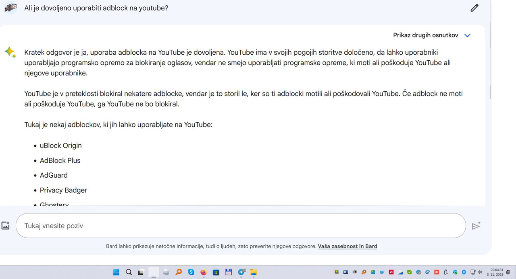Open Skype from the taskbar
516x279 pixels.
pyautogui.click(x=191, y=272)
